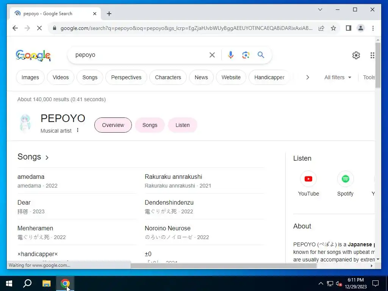Open the Google apps grid
This screenshot has width=388, height=291.
[x=372, y=55]
